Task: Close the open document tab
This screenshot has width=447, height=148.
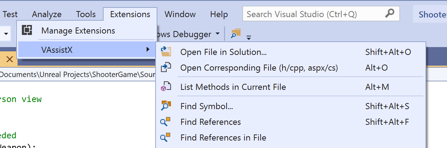Action: [10, 59]
